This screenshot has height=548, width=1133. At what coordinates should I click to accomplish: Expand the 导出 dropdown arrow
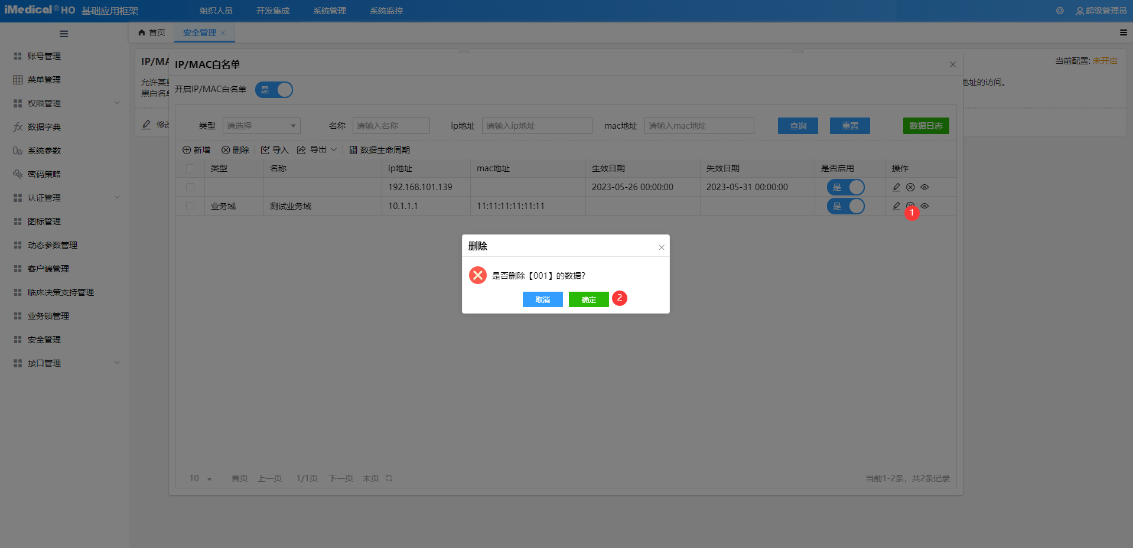pos(334,149)
